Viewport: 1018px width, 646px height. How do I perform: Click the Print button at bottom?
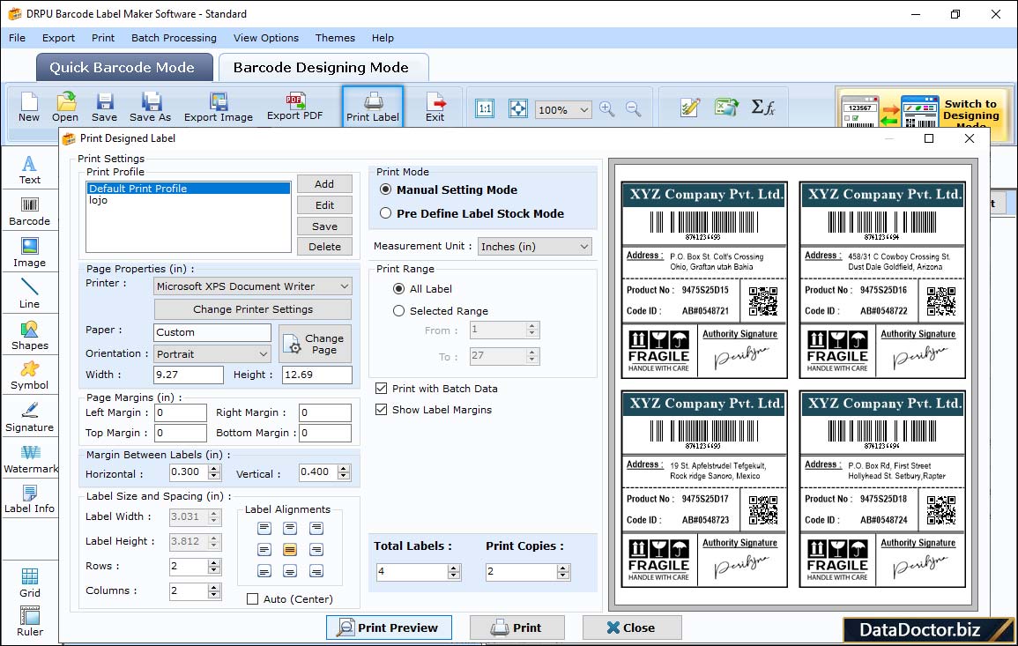coord(516,627)
